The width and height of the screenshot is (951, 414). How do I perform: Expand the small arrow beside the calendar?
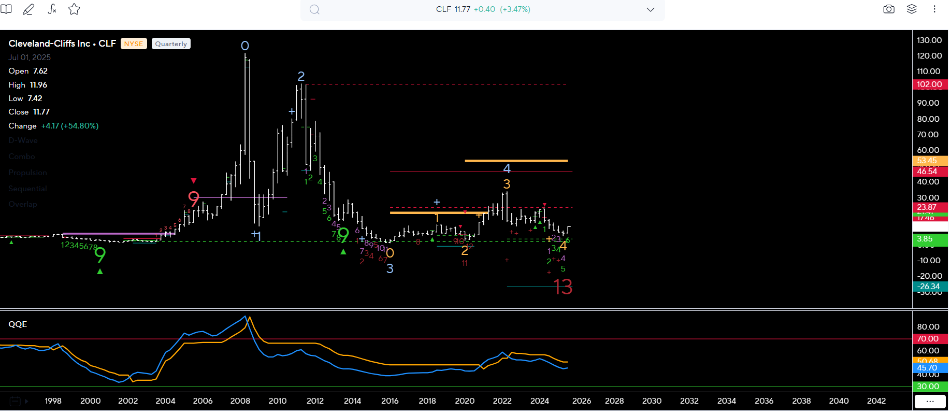pos(26,401)
